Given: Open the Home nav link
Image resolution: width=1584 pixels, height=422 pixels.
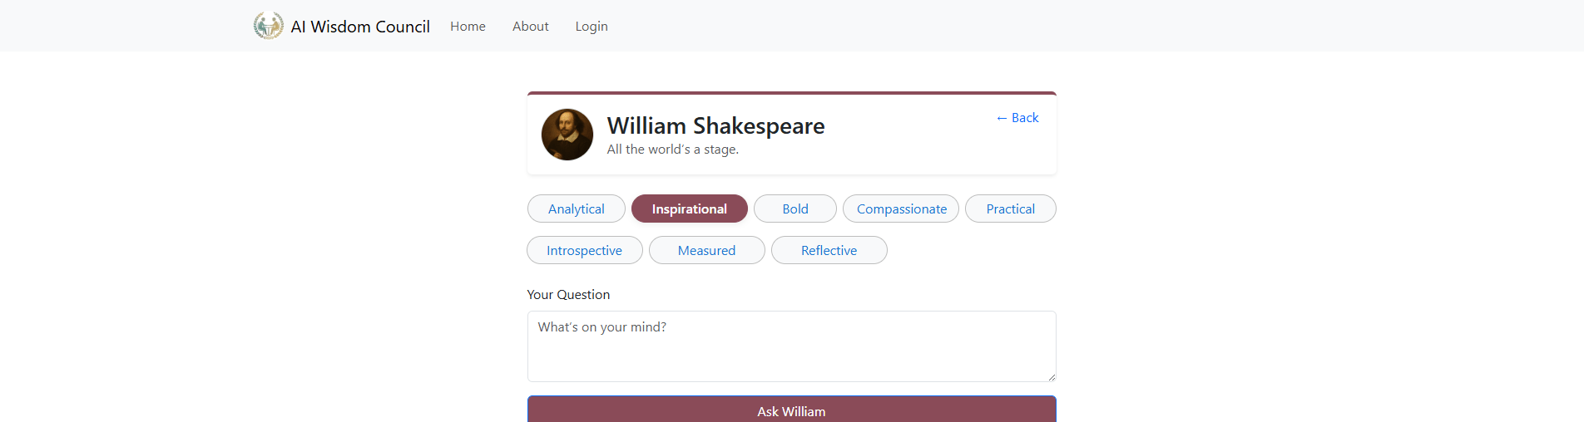Looking at the screenshot, I should pyautogui.click(x=468, y=27).
